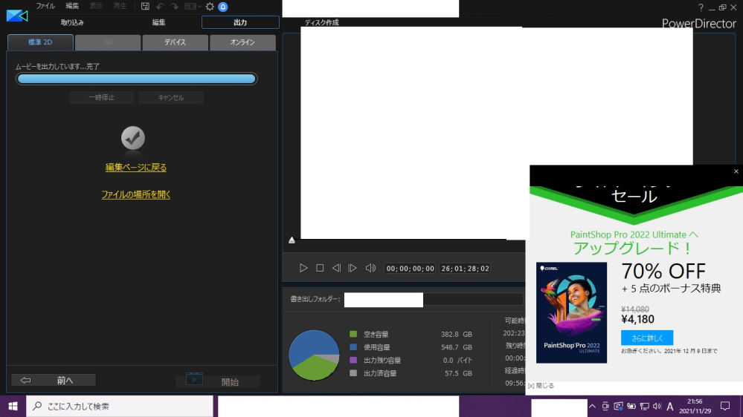Click さらに詳しく in the PaintShop ad
This screenshot has height=417, width=743.
647,338
